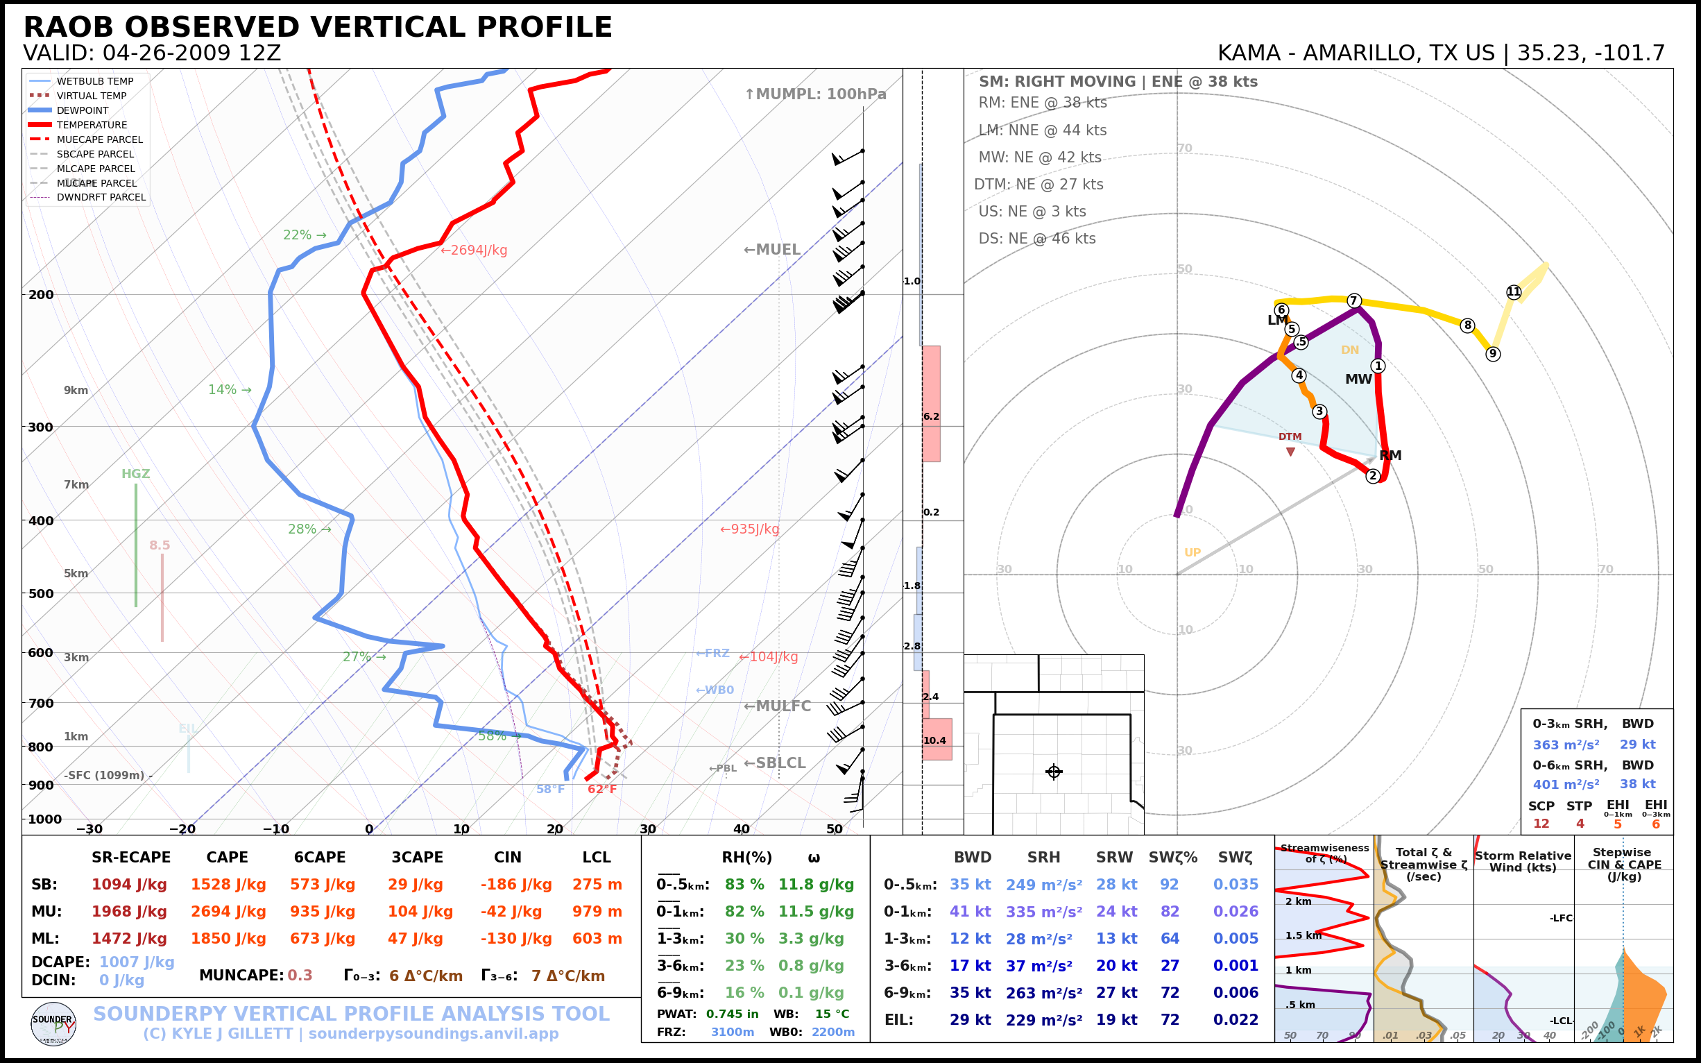Click the DEWPOINT legend entry
This screenshot has height=1063, width=1701.
click(x=83, y=110)
